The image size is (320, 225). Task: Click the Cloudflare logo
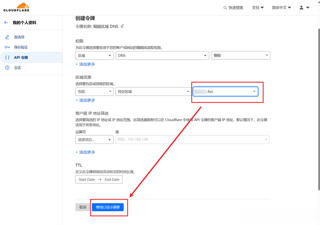16,7
